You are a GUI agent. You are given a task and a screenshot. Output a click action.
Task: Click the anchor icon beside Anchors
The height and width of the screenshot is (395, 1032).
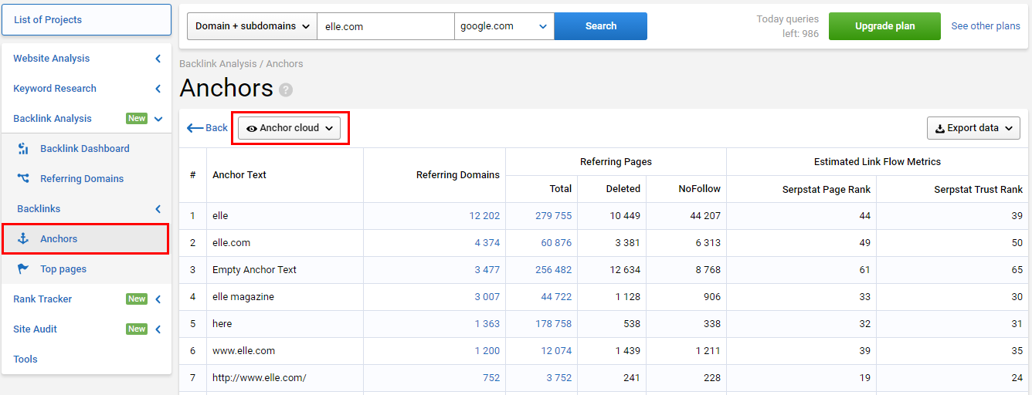click(x=23, y=239)
